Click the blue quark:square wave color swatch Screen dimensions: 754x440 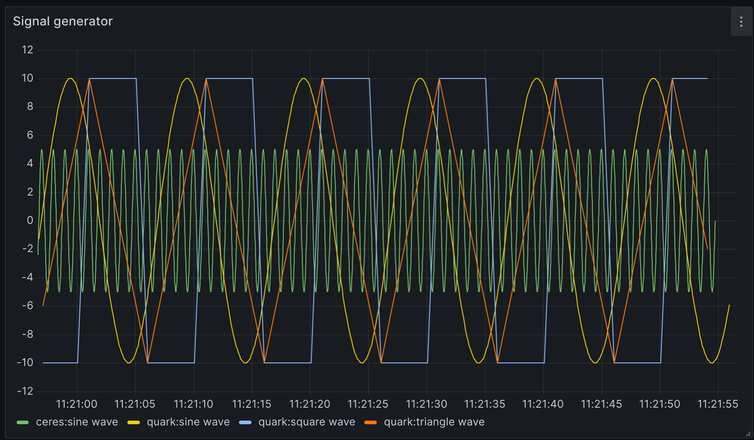coord(245,423)
